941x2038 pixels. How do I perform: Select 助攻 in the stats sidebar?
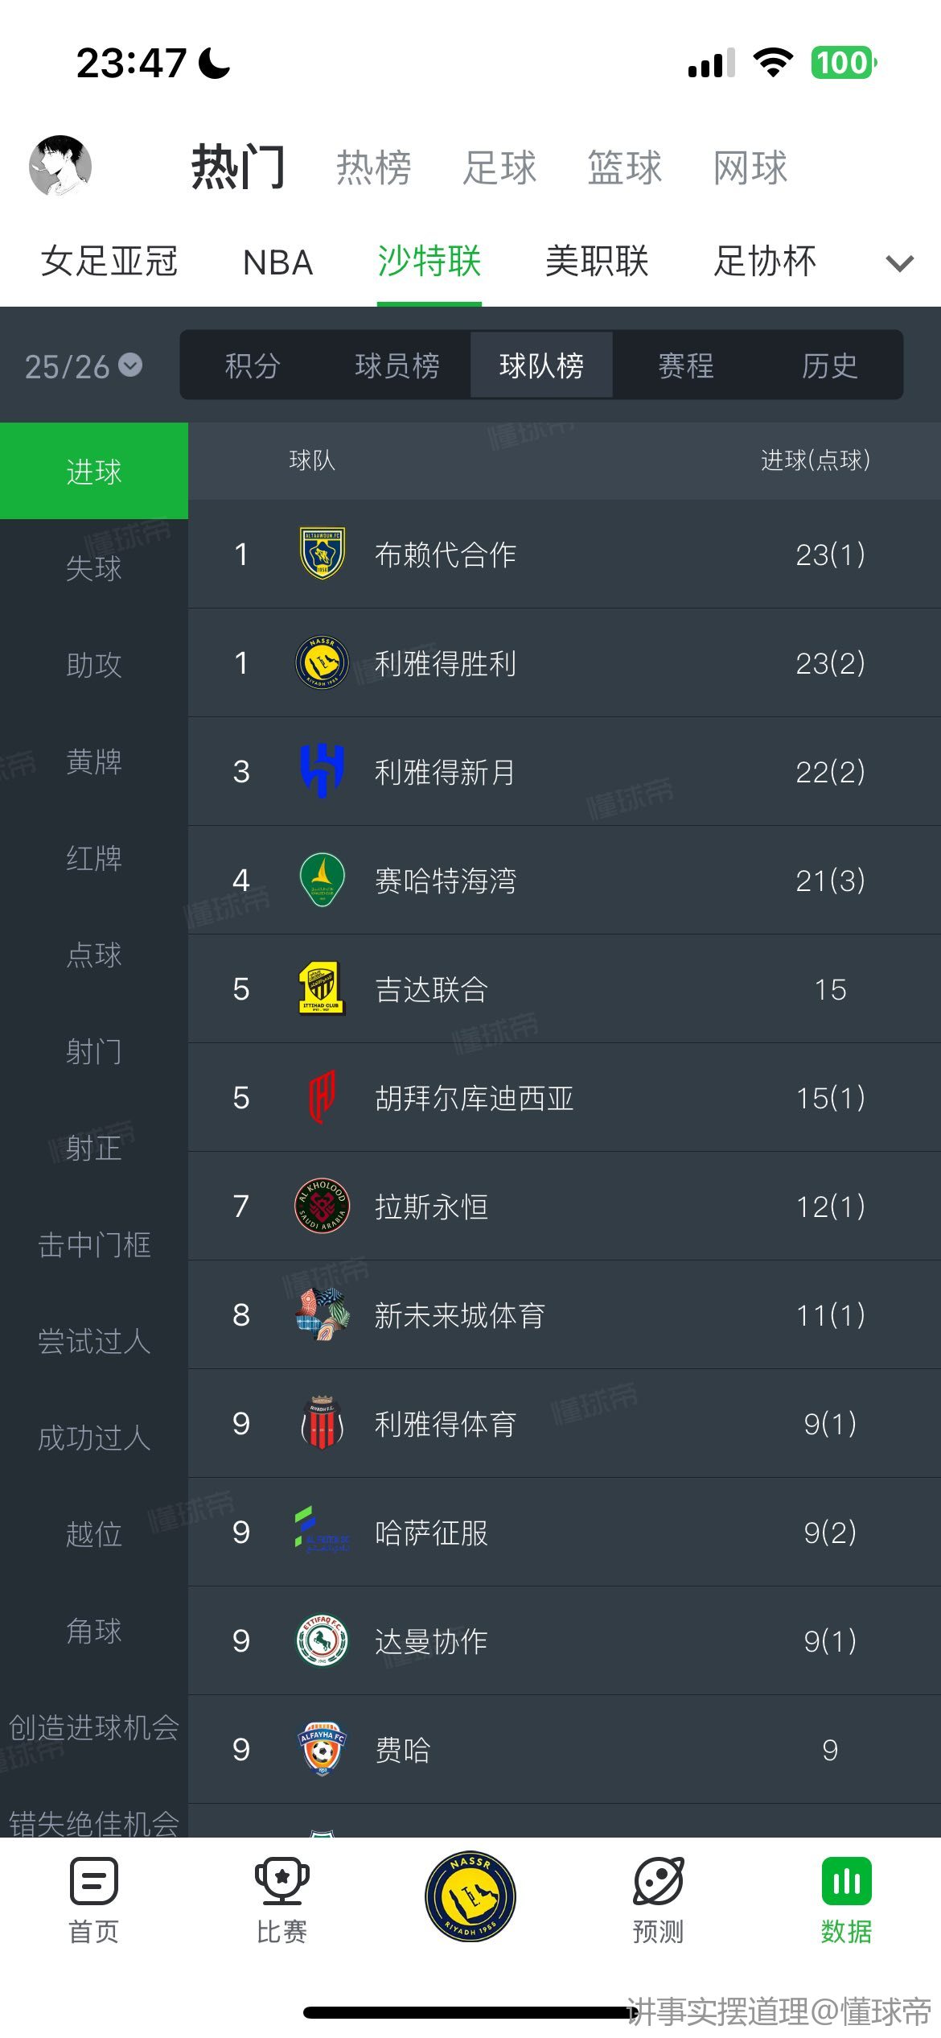94,665
